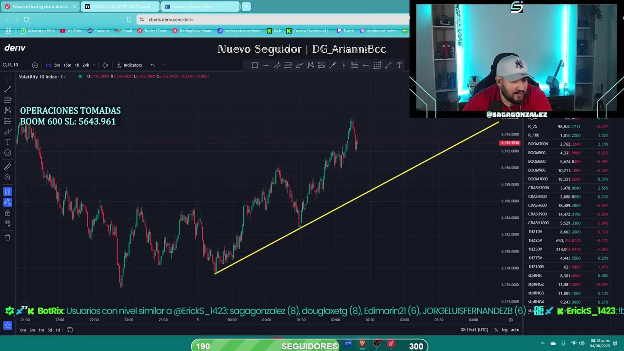This screenshot has height=351, width=624.
Task: Select XABCD pattern in floating toolbar
Action: [311, 65]
